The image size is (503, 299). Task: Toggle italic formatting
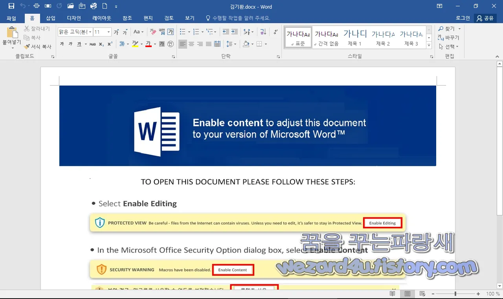click(x=70, y=44)
